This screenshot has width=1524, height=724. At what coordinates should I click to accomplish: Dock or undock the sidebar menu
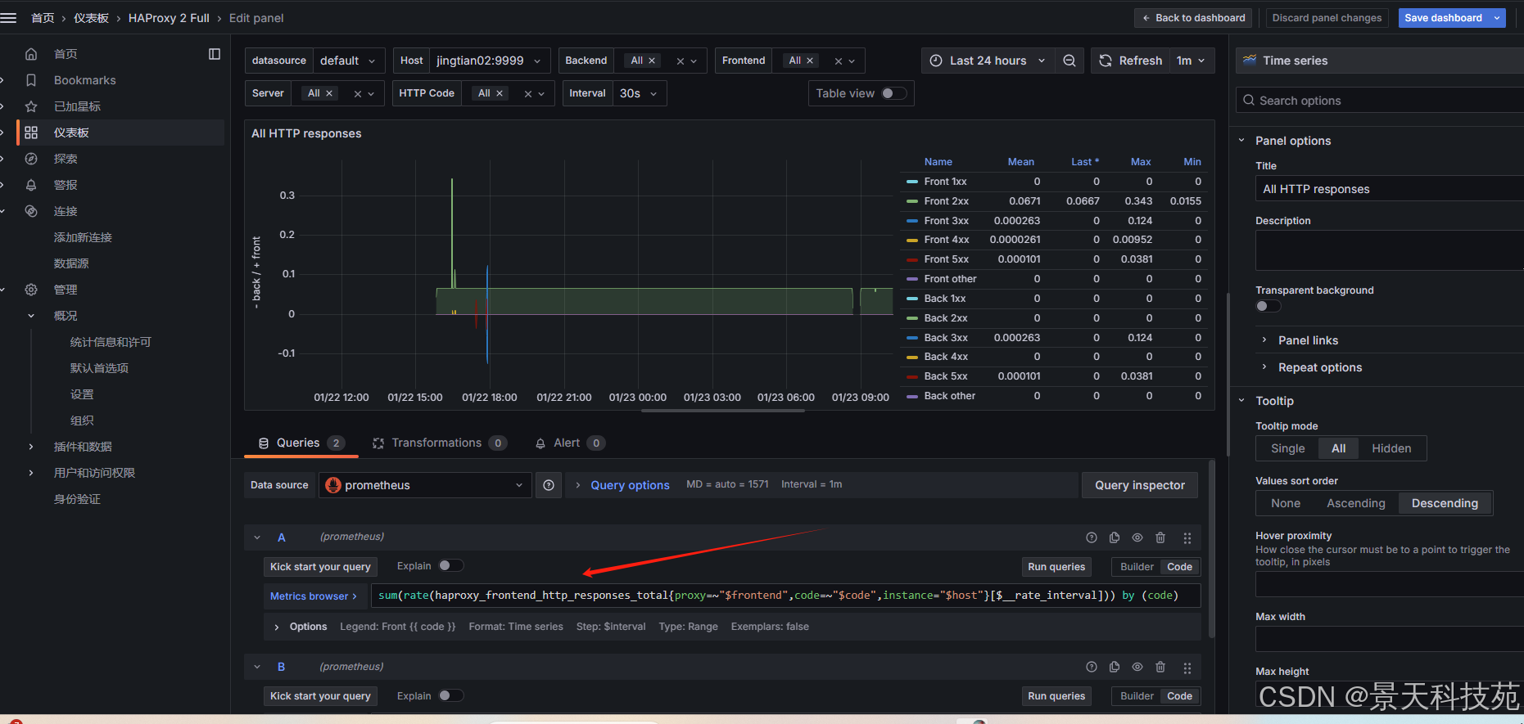point(215,54)
